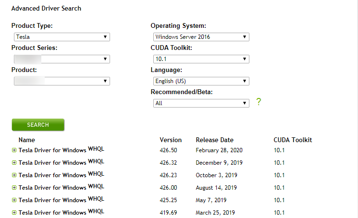Click the green SEARCH button

[38, 125]
